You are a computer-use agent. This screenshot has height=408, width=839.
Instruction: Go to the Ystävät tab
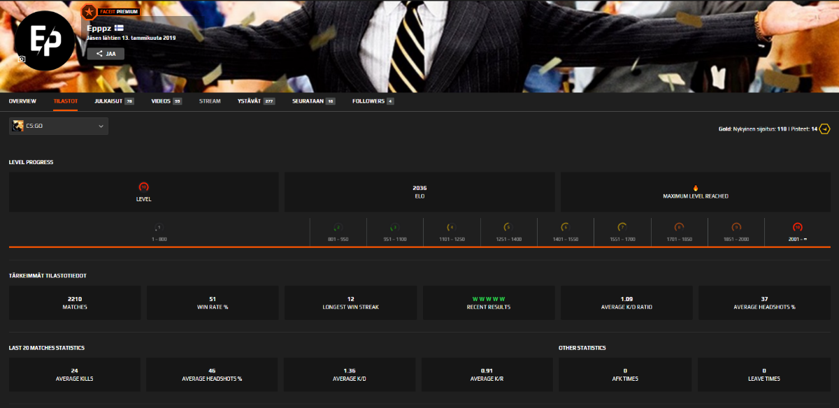254,101
